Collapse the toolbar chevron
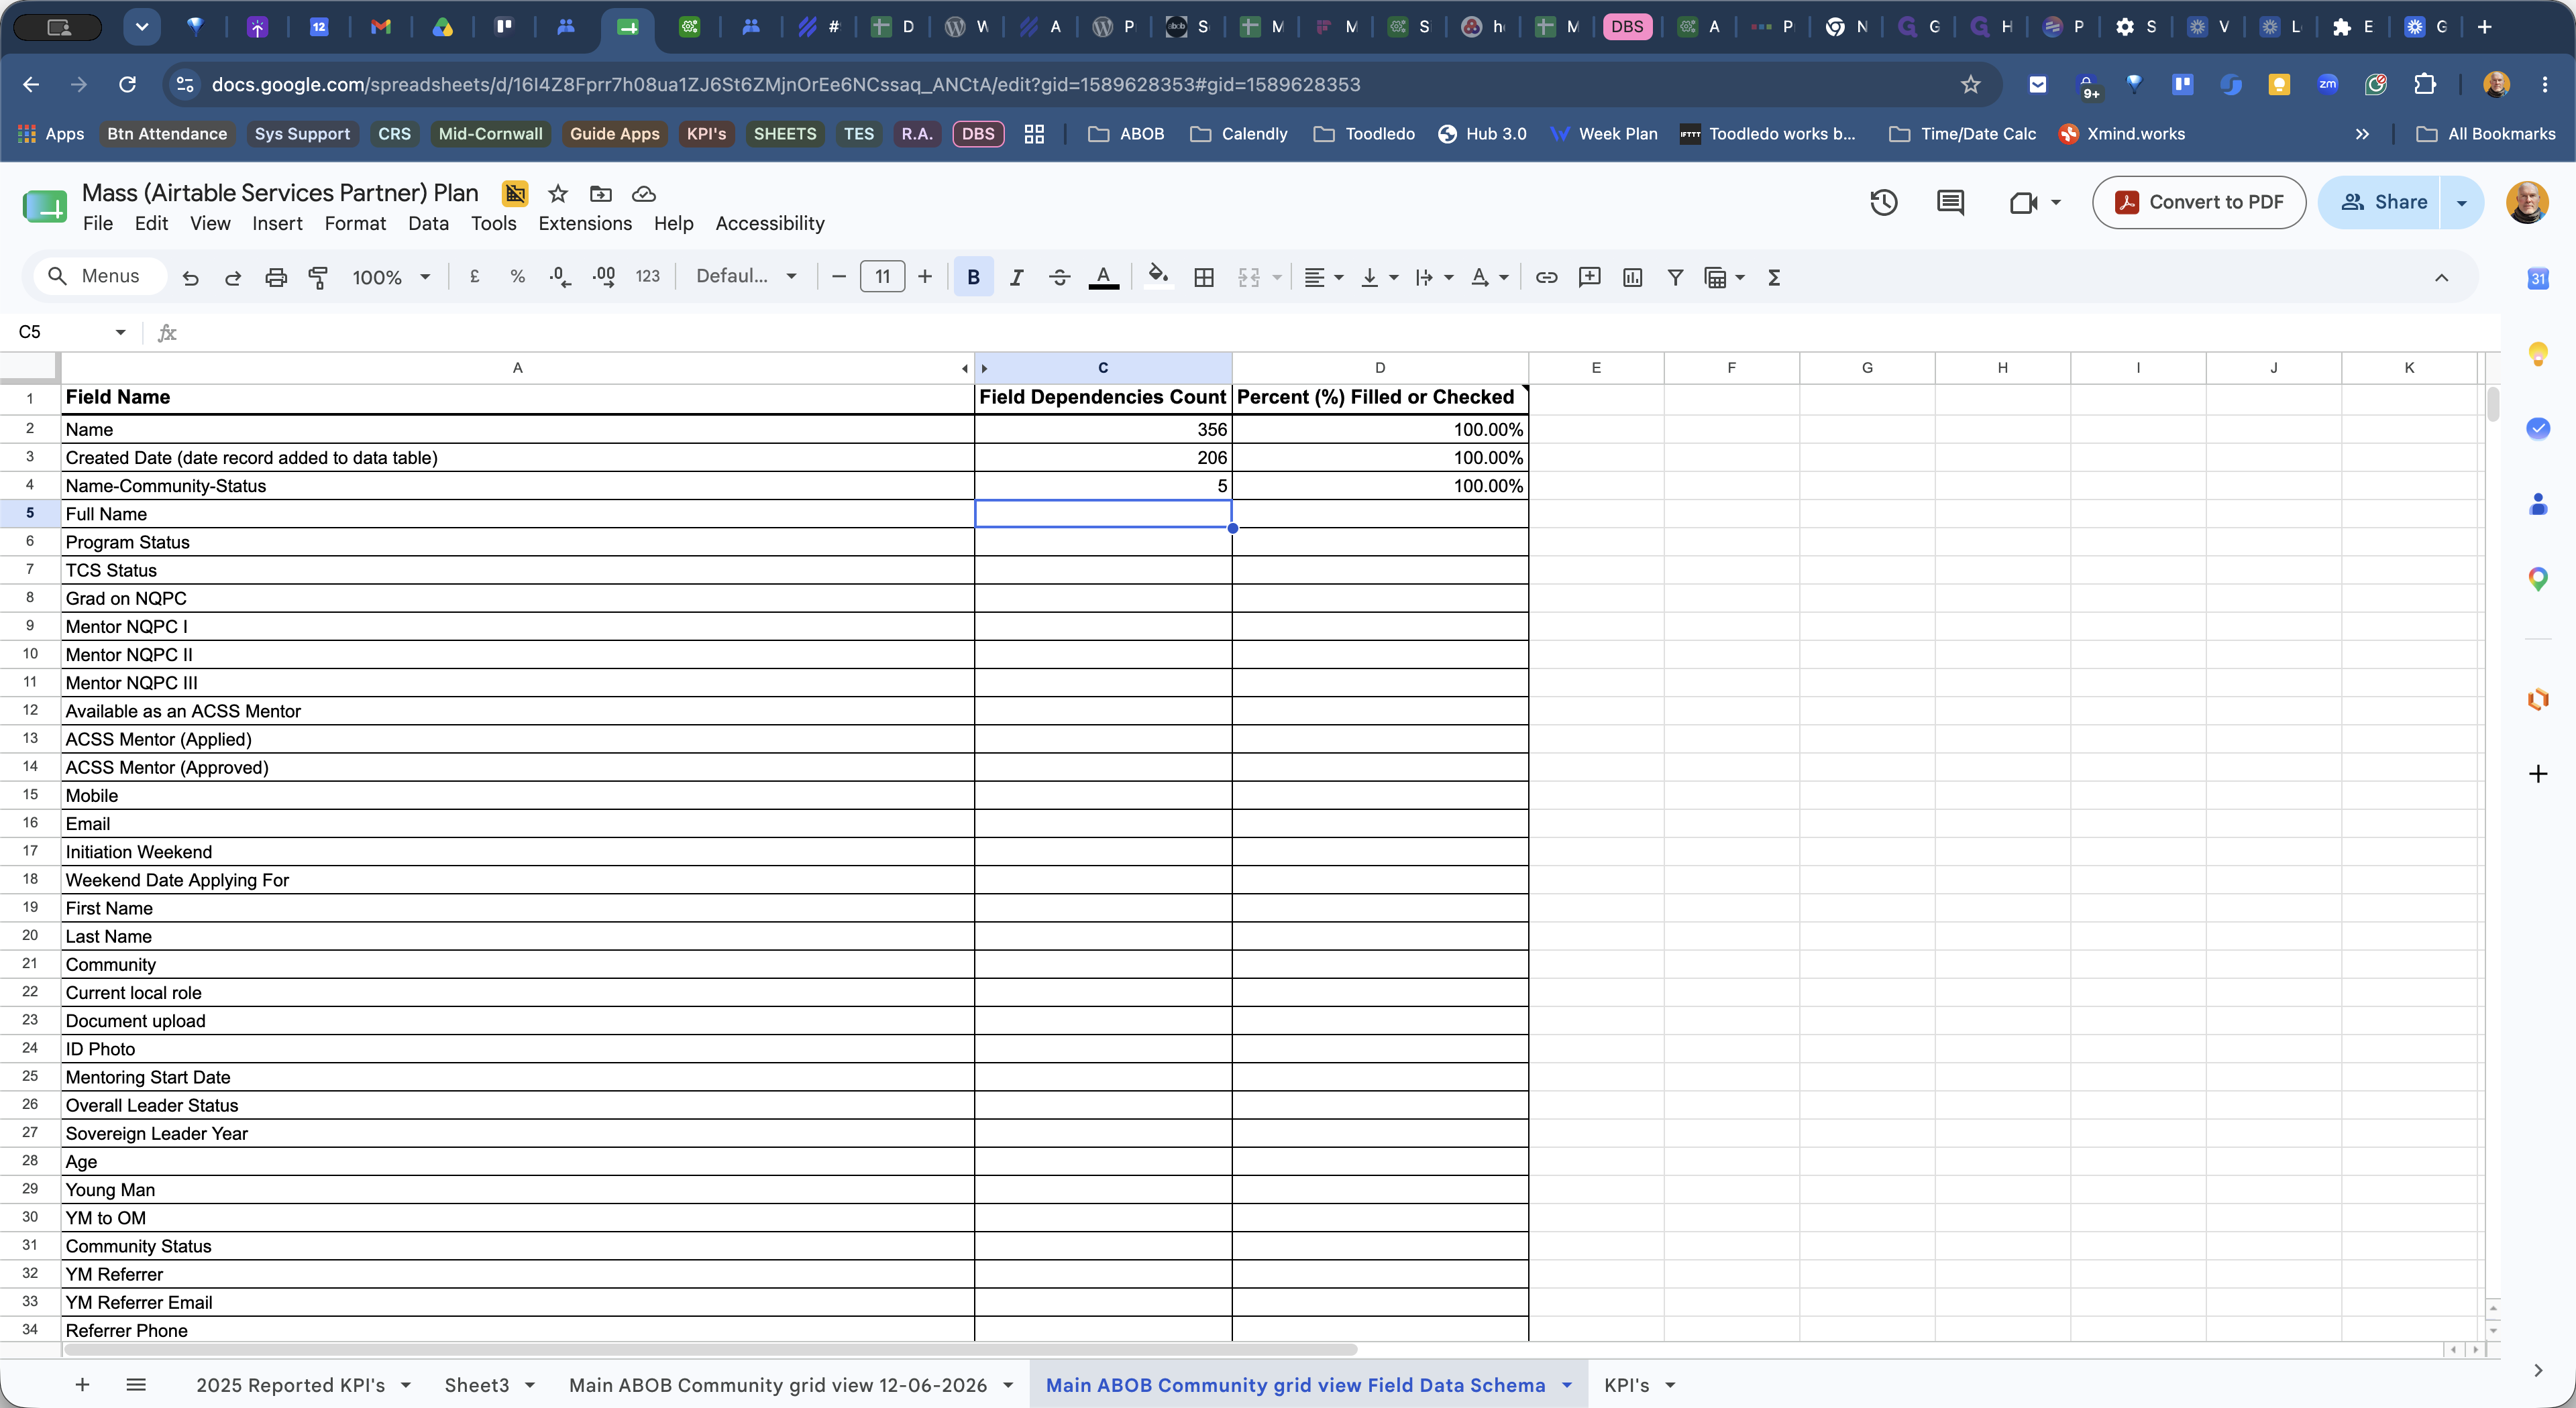 coord(2441,278)
